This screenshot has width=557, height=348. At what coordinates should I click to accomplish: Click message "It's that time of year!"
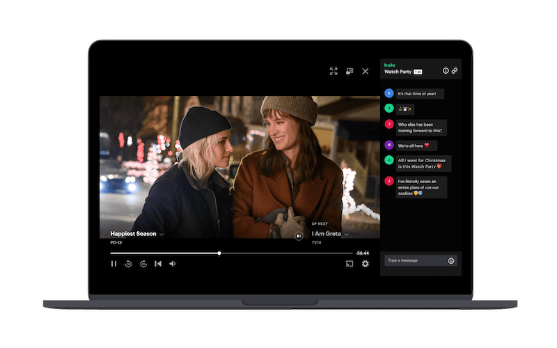pos(420,94)
